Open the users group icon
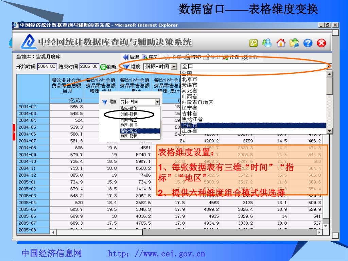Viewport: 348px width, 261px height. point(267,43)
